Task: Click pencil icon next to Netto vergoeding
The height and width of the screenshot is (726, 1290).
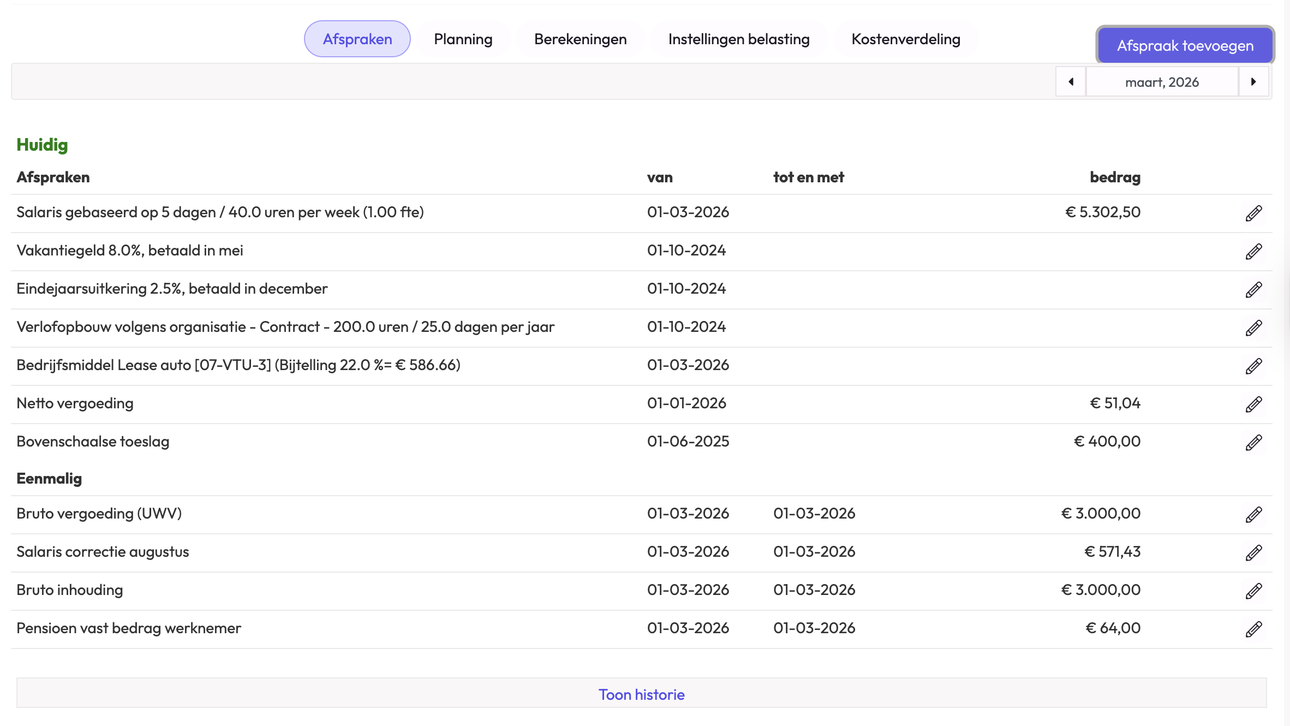Action: pyautogui.click(x=1253, y=404)
